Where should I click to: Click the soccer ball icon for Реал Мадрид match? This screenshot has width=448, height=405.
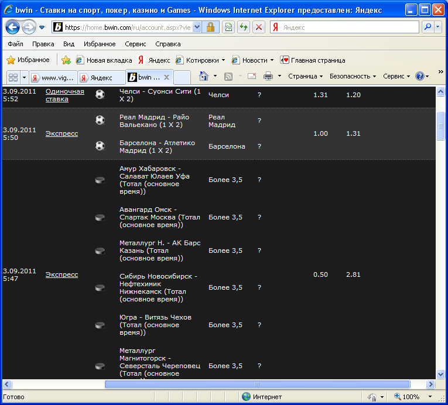tap(100, 120)
